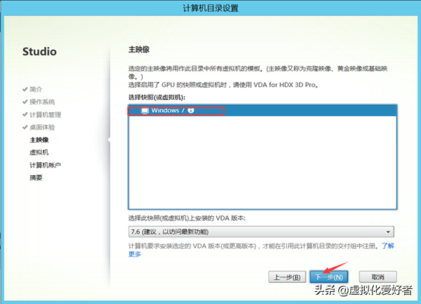Select the 摘要 wizard step

pos(36,177)
